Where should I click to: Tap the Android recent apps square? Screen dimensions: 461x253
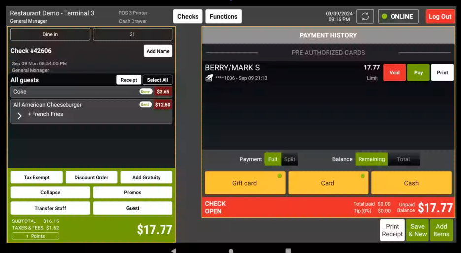288,251
